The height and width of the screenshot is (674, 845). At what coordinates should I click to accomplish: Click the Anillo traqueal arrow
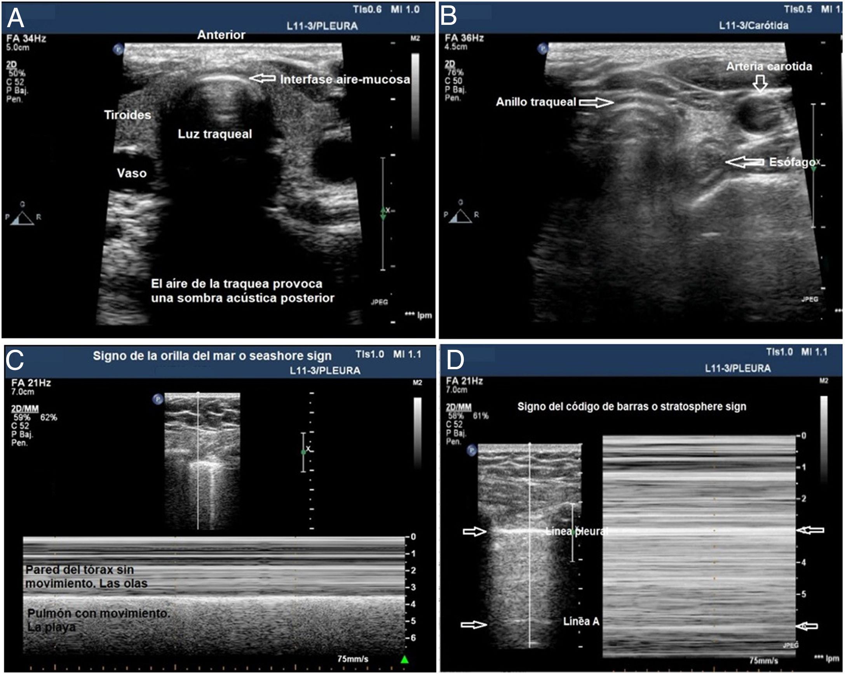pyautogui.click(x=596, y=102)
